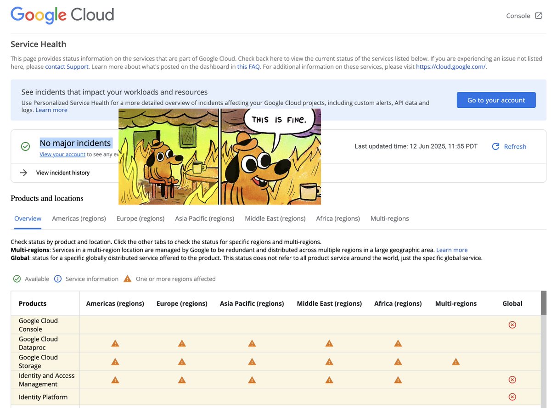551x408 pixels.
Task: Open the contact Support link
Action: [67, 67]
